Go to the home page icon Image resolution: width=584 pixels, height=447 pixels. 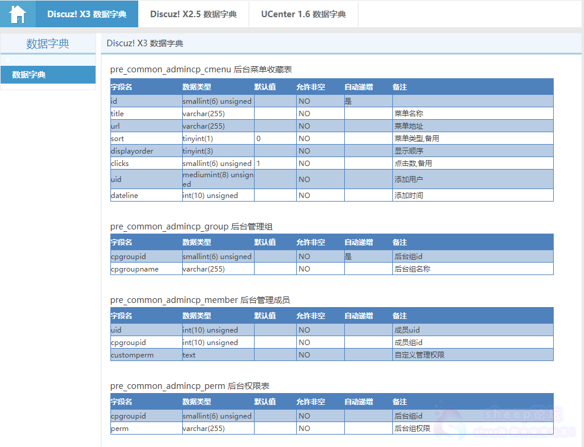tap(17, 14)
